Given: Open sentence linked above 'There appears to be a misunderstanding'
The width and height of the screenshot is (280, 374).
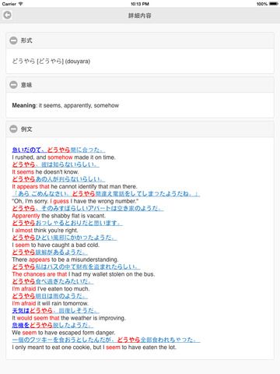Looking at the screenshot, I should 50,252.
